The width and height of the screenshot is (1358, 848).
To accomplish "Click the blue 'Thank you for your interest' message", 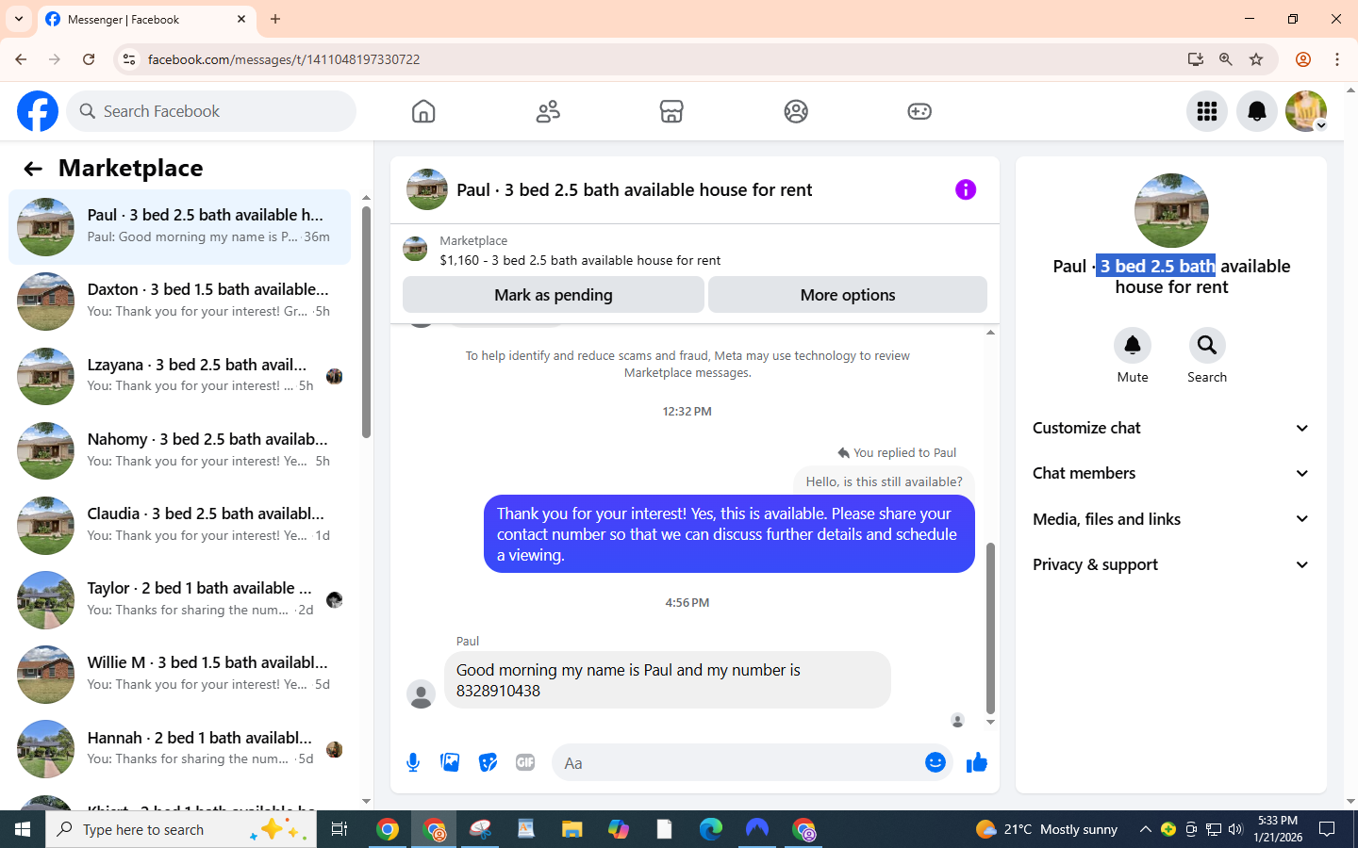I will point(729,534).
